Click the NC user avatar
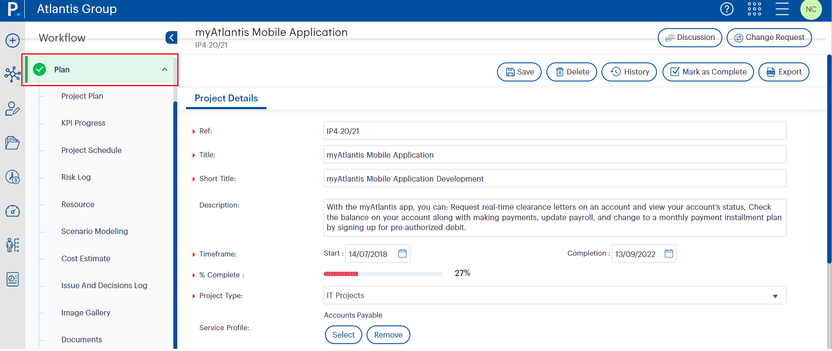This screenshot has width=832, height=351. (811, 9)
